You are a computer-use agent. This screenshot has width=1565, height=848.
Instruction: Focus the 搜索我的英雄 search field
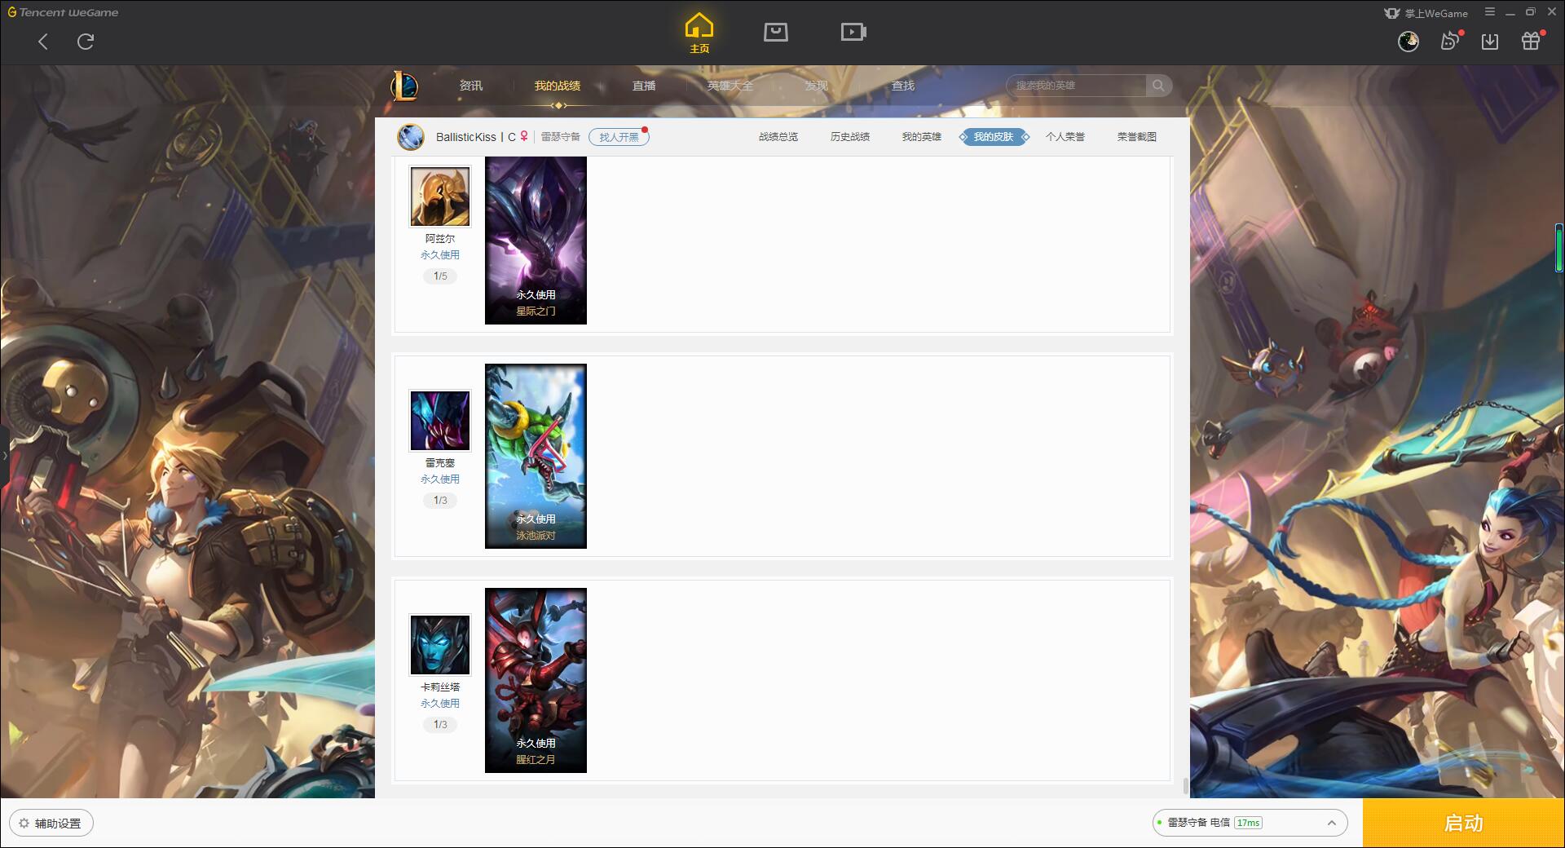click(1076, 86)
